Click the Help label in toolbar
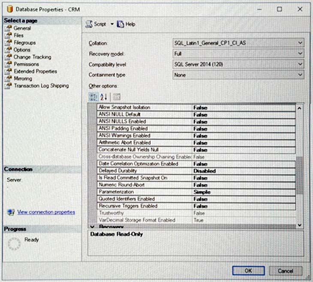 (x=130, y=24)
